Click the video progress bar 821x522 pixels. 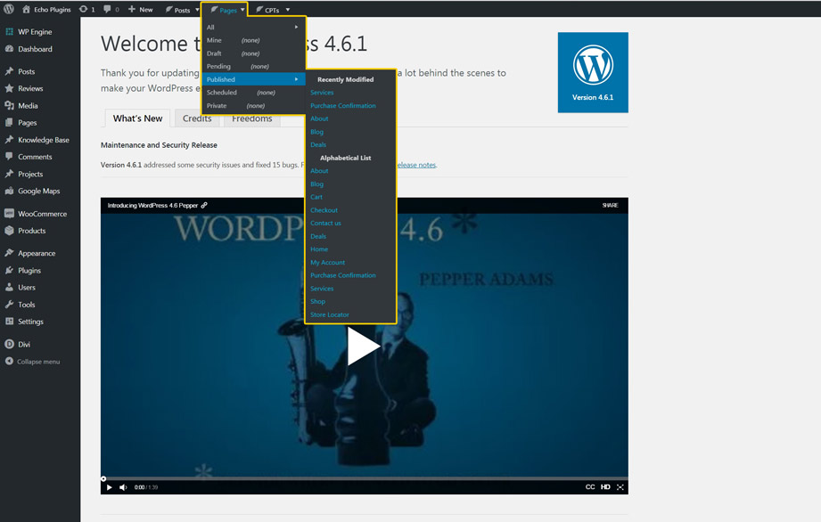pyautogui.click(x=365, y=478)
